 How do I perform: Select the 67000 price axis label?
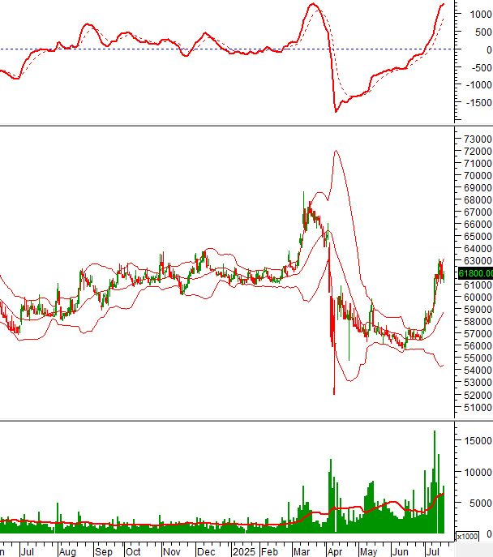tap(478, 212)
